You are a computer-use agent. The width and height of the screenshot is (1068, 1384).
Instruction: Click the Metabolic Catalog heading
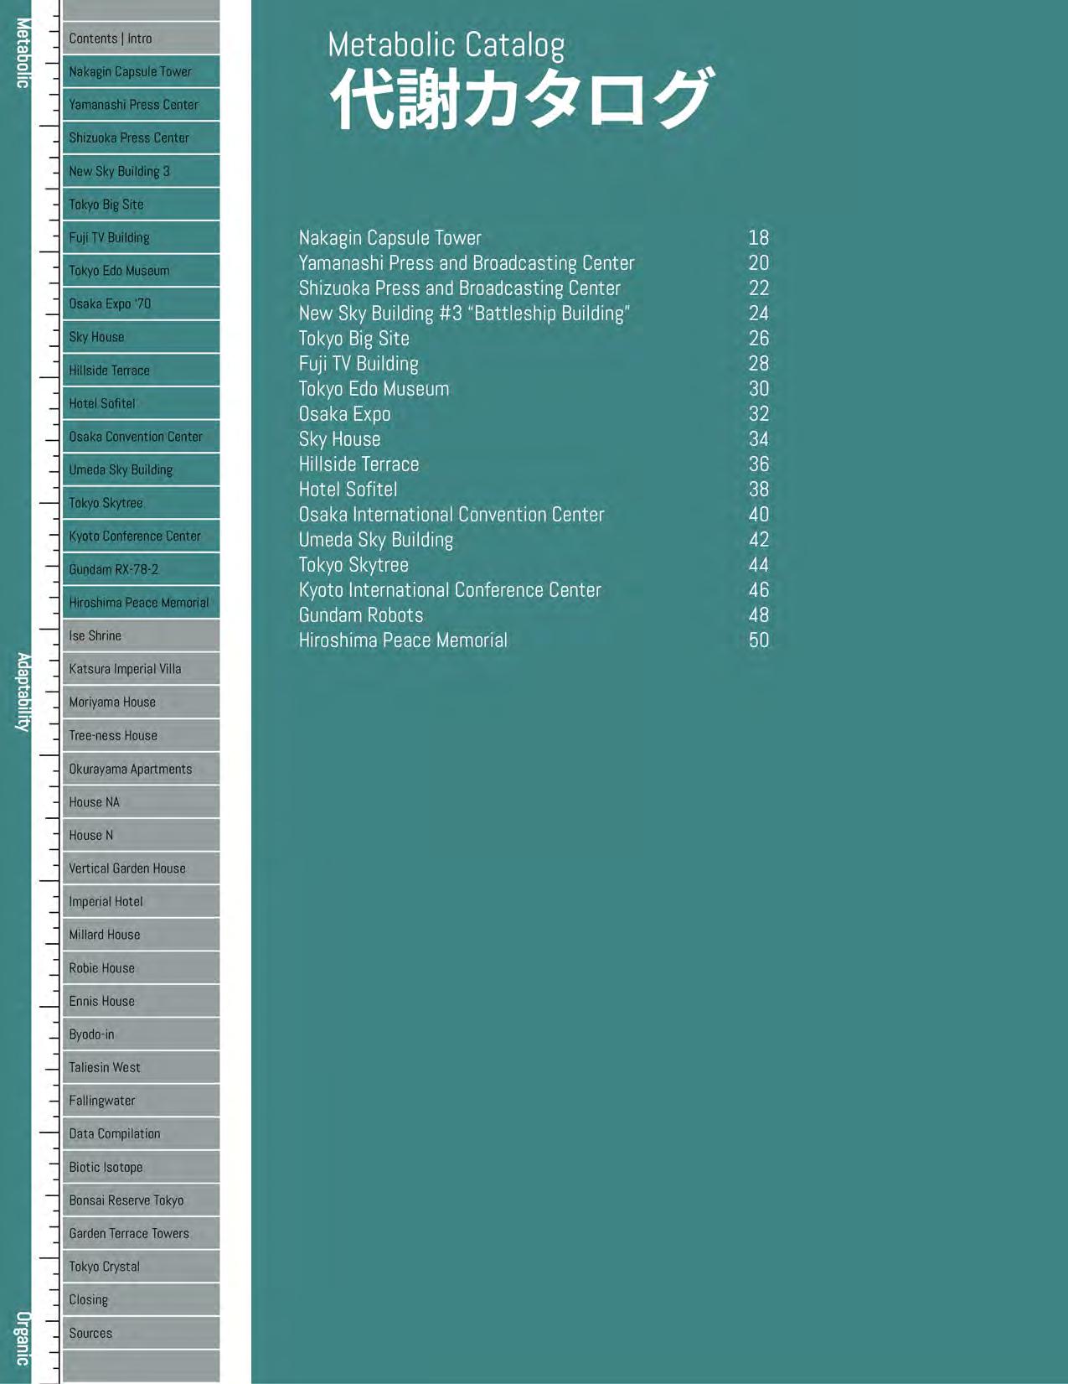click(446, 44)
